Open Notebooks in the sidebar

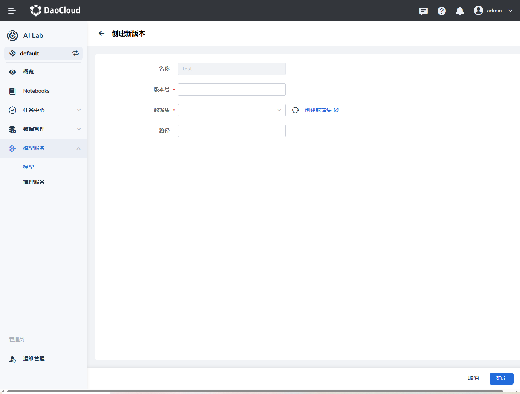(36, 91)
